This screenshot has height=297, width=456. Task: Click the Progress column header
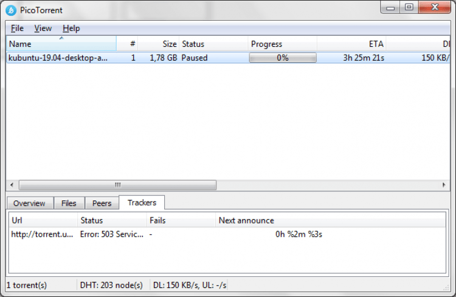[x=282, y=44]
